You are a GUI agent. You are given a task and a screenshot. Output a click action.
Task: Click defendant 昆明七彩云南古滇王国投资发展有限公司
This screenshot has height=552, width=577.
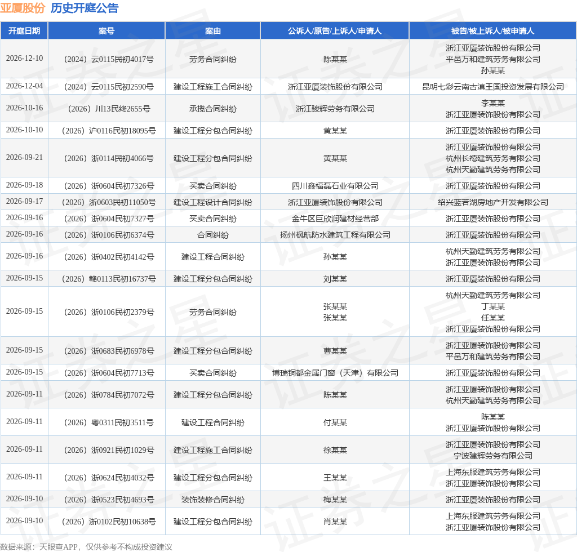click(492, 87)
